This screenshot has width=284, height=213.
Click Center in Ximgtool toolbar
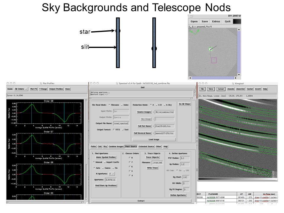(250, 89)
